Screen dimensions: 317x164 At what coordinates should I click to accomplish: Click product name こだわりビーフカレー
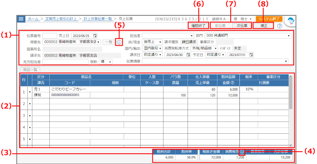coord(69,89)
